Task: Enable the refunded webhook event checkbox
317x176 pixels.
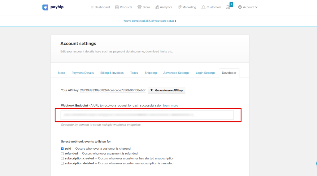Action: pyautogui.click(x=62, y=154)
